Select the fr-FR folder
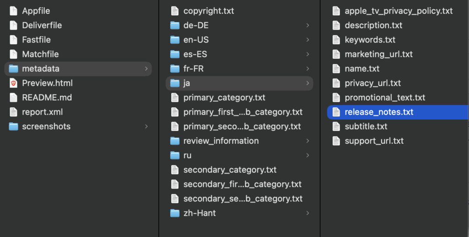This screenshot has width=469, height=237. point(193,68)
